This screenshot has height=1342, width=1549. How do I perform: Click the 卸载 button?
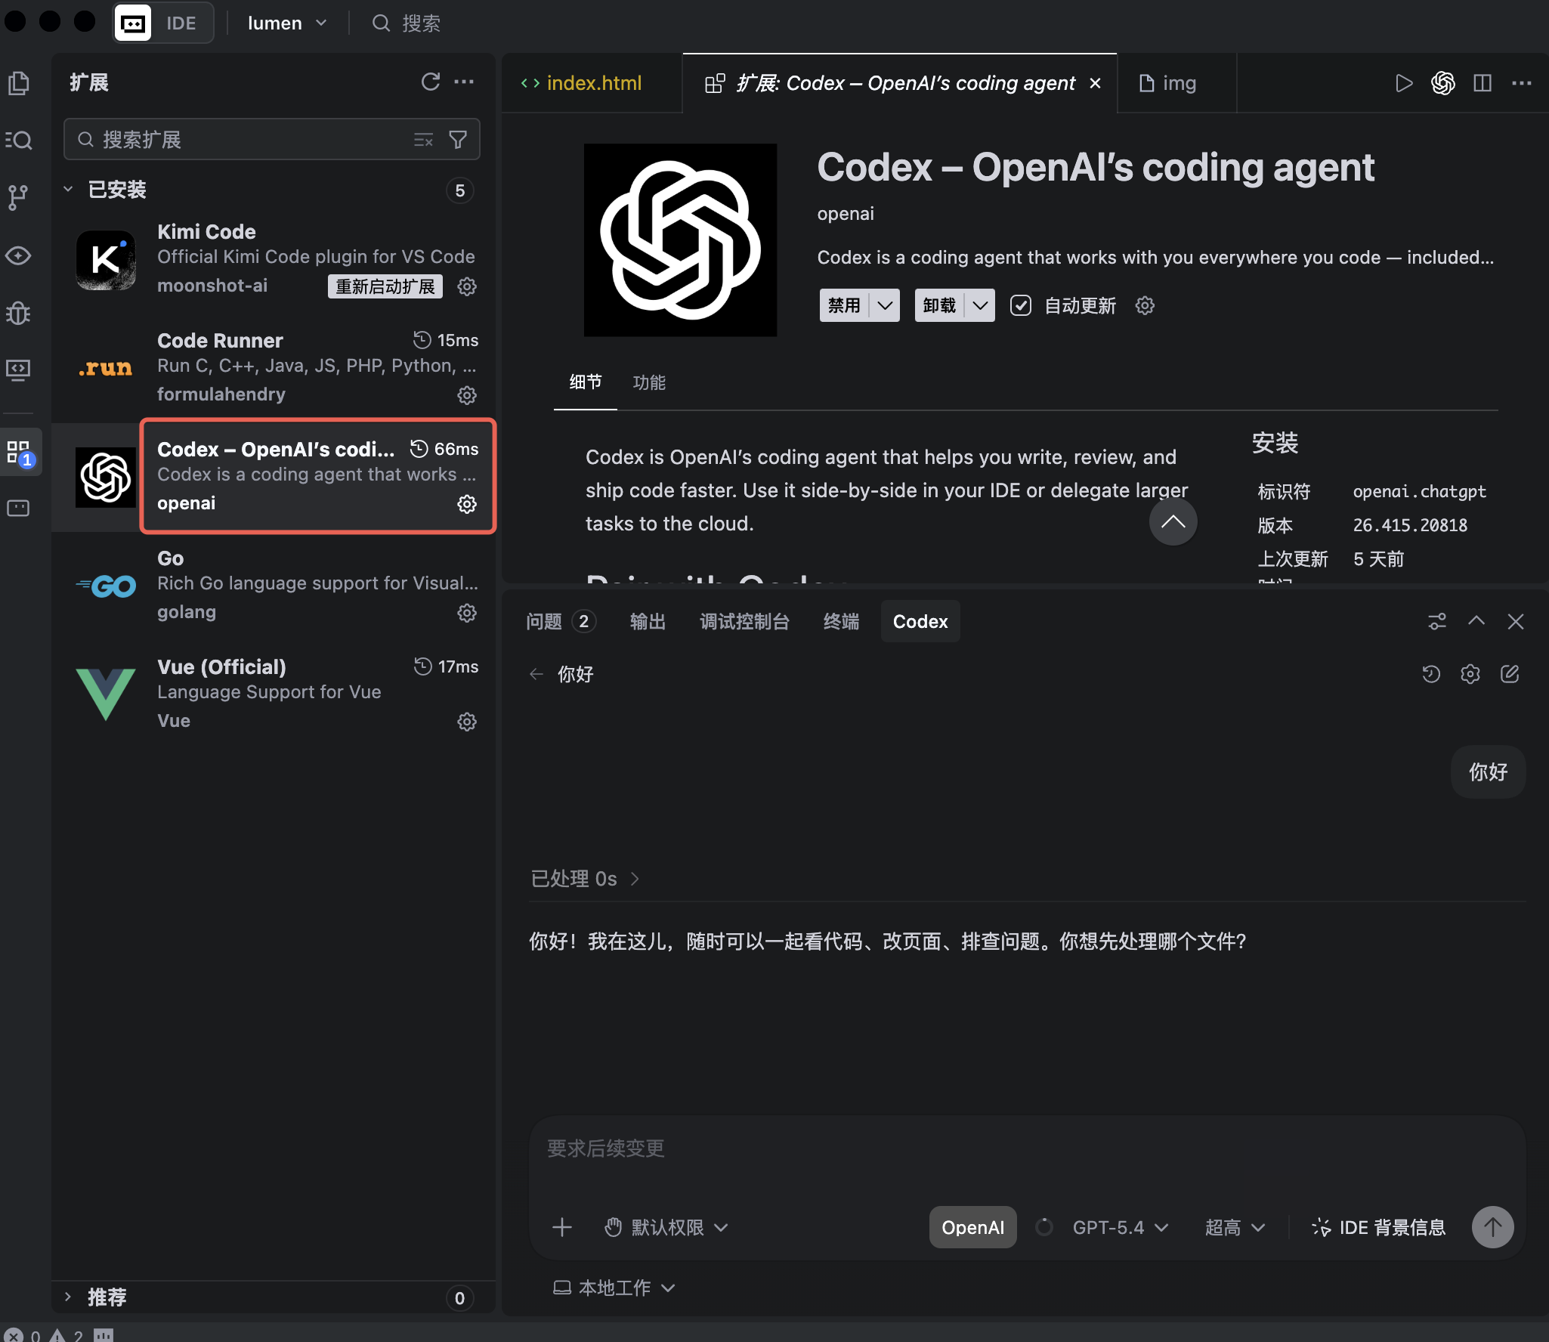939,305
